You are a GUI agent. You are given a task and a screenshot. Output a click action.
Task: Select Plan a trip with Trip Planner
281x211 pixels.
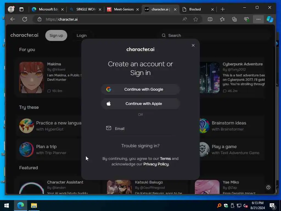pyautogui.click(x=49, y=149)
